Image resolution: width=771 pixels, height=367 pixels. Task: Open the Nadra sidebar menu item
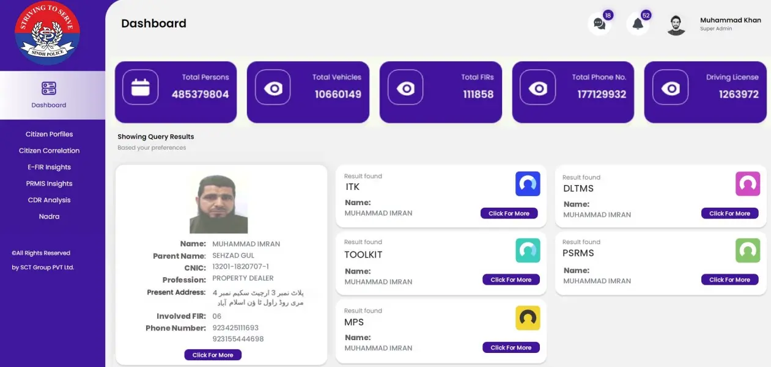49,217
